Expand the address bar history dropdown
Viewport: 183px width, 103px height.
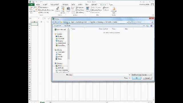(128, 22)
